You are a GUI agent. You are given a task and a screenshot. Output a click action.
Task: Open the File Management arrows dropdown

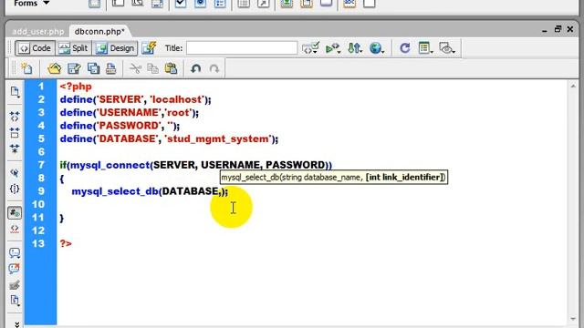click(355, 48)
